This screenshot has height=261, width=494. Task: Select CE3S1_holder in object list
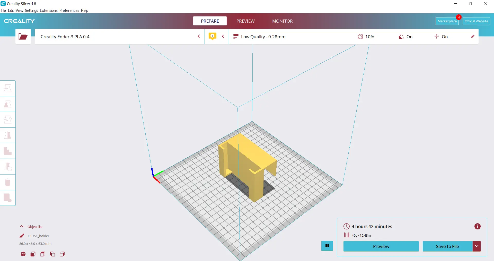click(39, 236)
